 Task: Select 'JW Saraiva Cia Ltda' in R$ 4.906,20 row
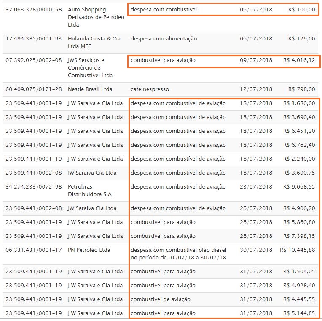[92, 208]
